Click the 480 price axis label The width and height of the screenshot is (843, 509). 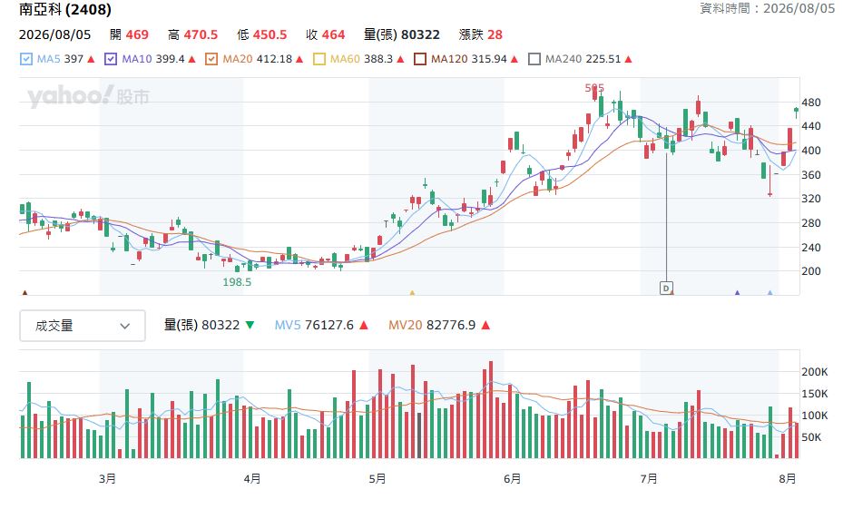811,103
